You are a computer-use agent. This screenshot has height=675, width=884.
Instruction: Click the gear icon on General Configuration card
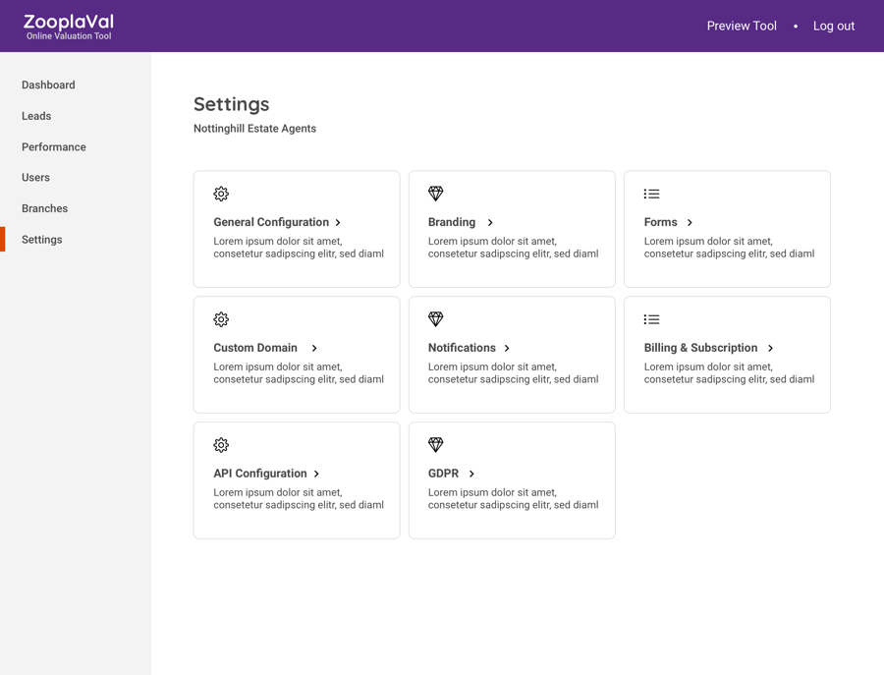[221, 195]
